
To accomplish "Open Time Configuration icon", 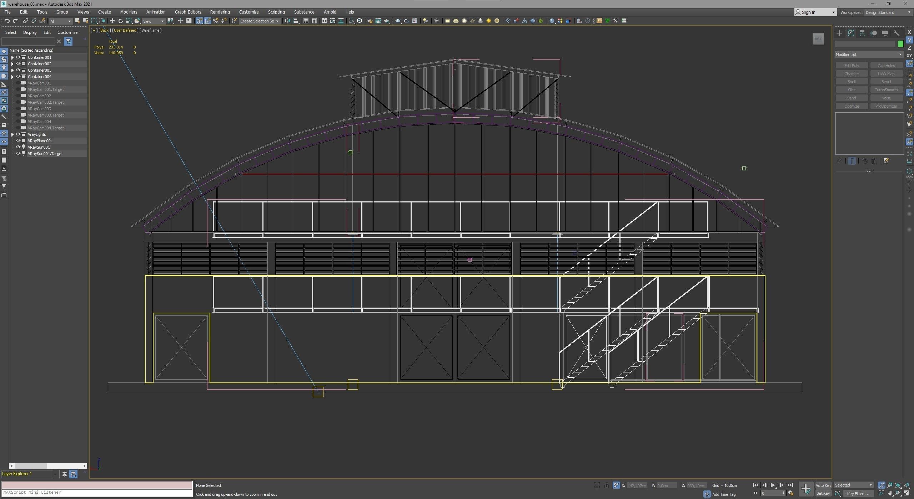I will [791, 493].
